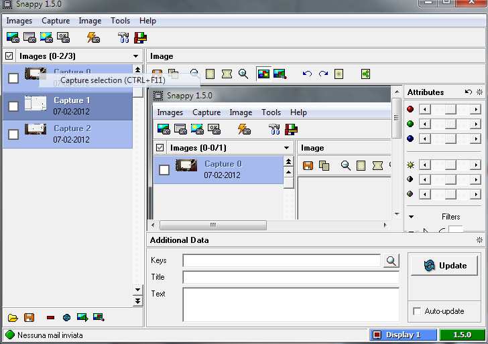Decrease green channel with left arrow
Image resolution: width=488 pixels, height=344 pixels.
pyautogui.click(x=425, y=124)
